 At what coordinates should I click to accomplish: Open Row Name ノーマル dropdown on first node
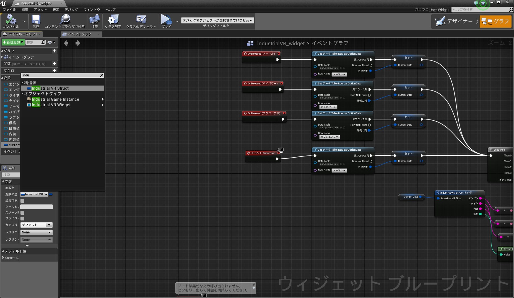339,74
